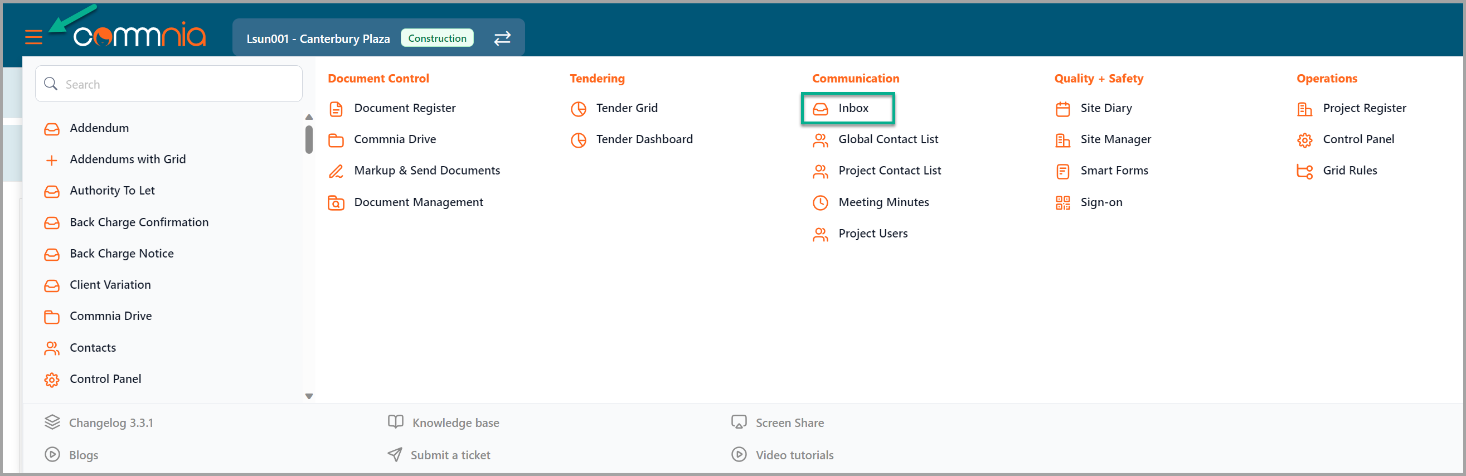
Task: Open Grid Rules under Operations
Action: 1350,171
